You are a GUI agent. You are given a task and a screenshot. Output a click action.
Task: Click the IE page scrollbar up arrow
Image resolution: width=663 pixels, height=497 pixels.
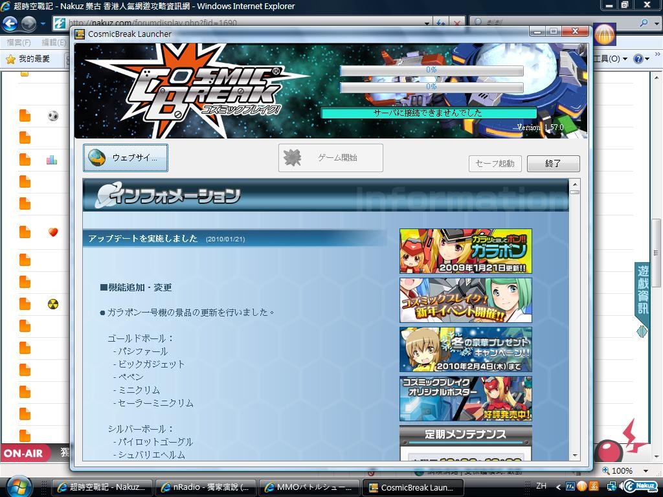coord(657,78)
